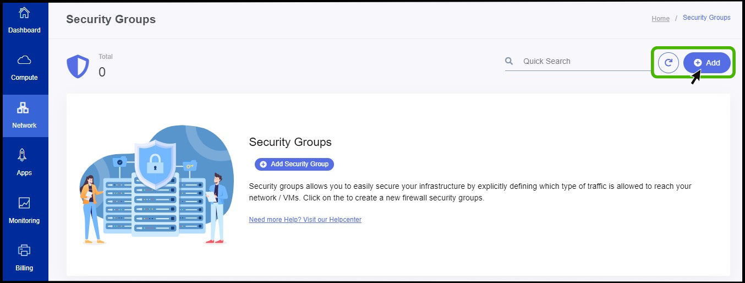
Task: Open the Monitoring chart icon
Action: [24, 203]
